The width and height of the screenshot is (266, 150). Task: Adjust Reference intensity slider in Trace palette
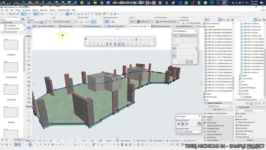point(186,48)
